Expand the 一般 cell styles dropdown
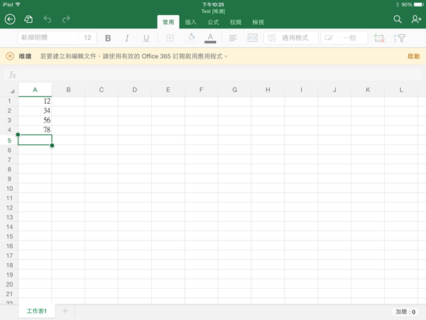This screenshot has height=320, width=426. [343, 38]
